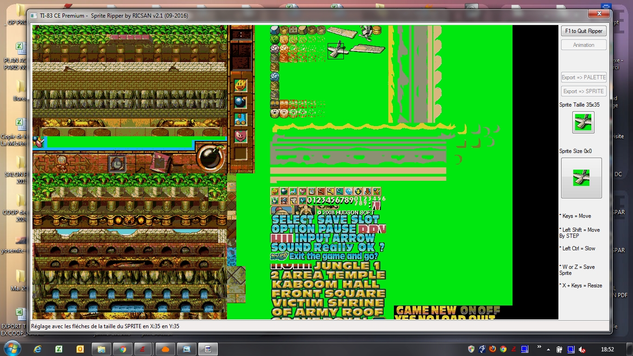Open Internet Explorer from the taskbar

(38, 349)
